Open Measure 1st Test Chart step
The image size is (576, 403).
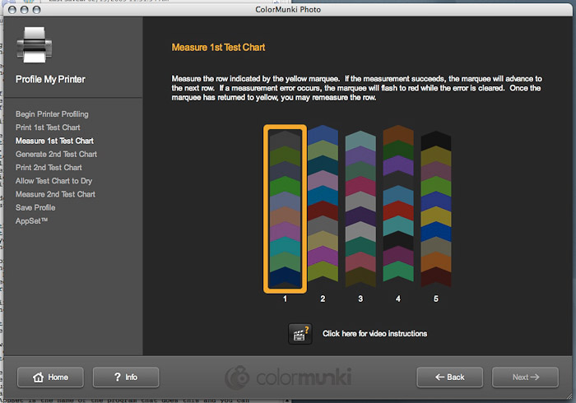[53, 141]
